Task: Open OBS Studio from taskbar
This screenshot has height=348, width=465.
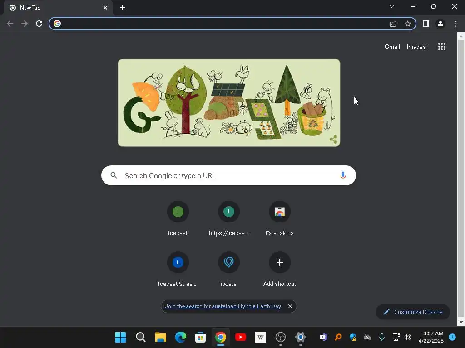Action: pyautogui.click(x=281, y=337)
